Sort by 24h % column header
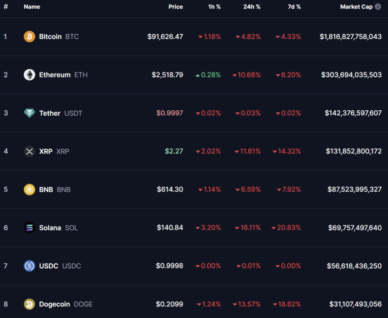 tap(252, 7)
